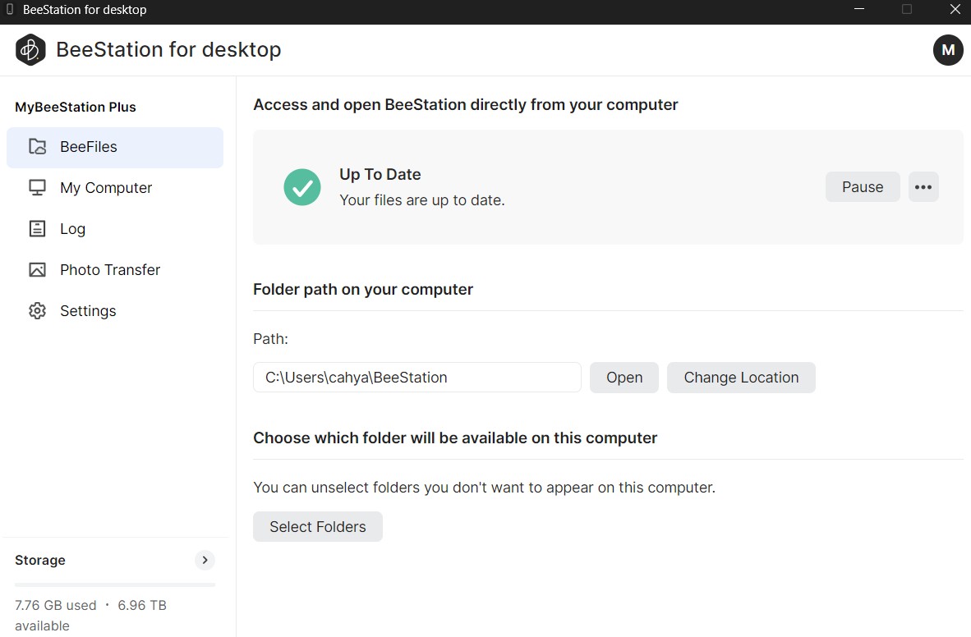Click the '7.76 GB used' storage text
Image resolution: width=971 pixels, height=637 pixels.
(56, 606)
